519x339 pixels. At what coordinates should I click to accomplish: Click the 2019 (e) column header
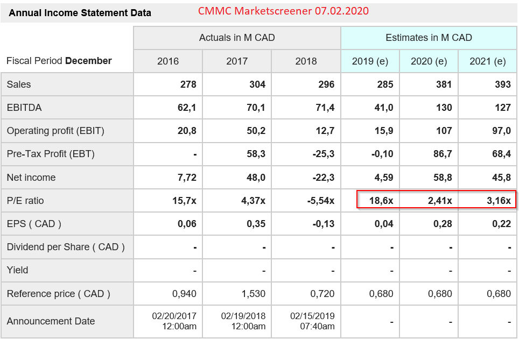click(x=370, y=61)
